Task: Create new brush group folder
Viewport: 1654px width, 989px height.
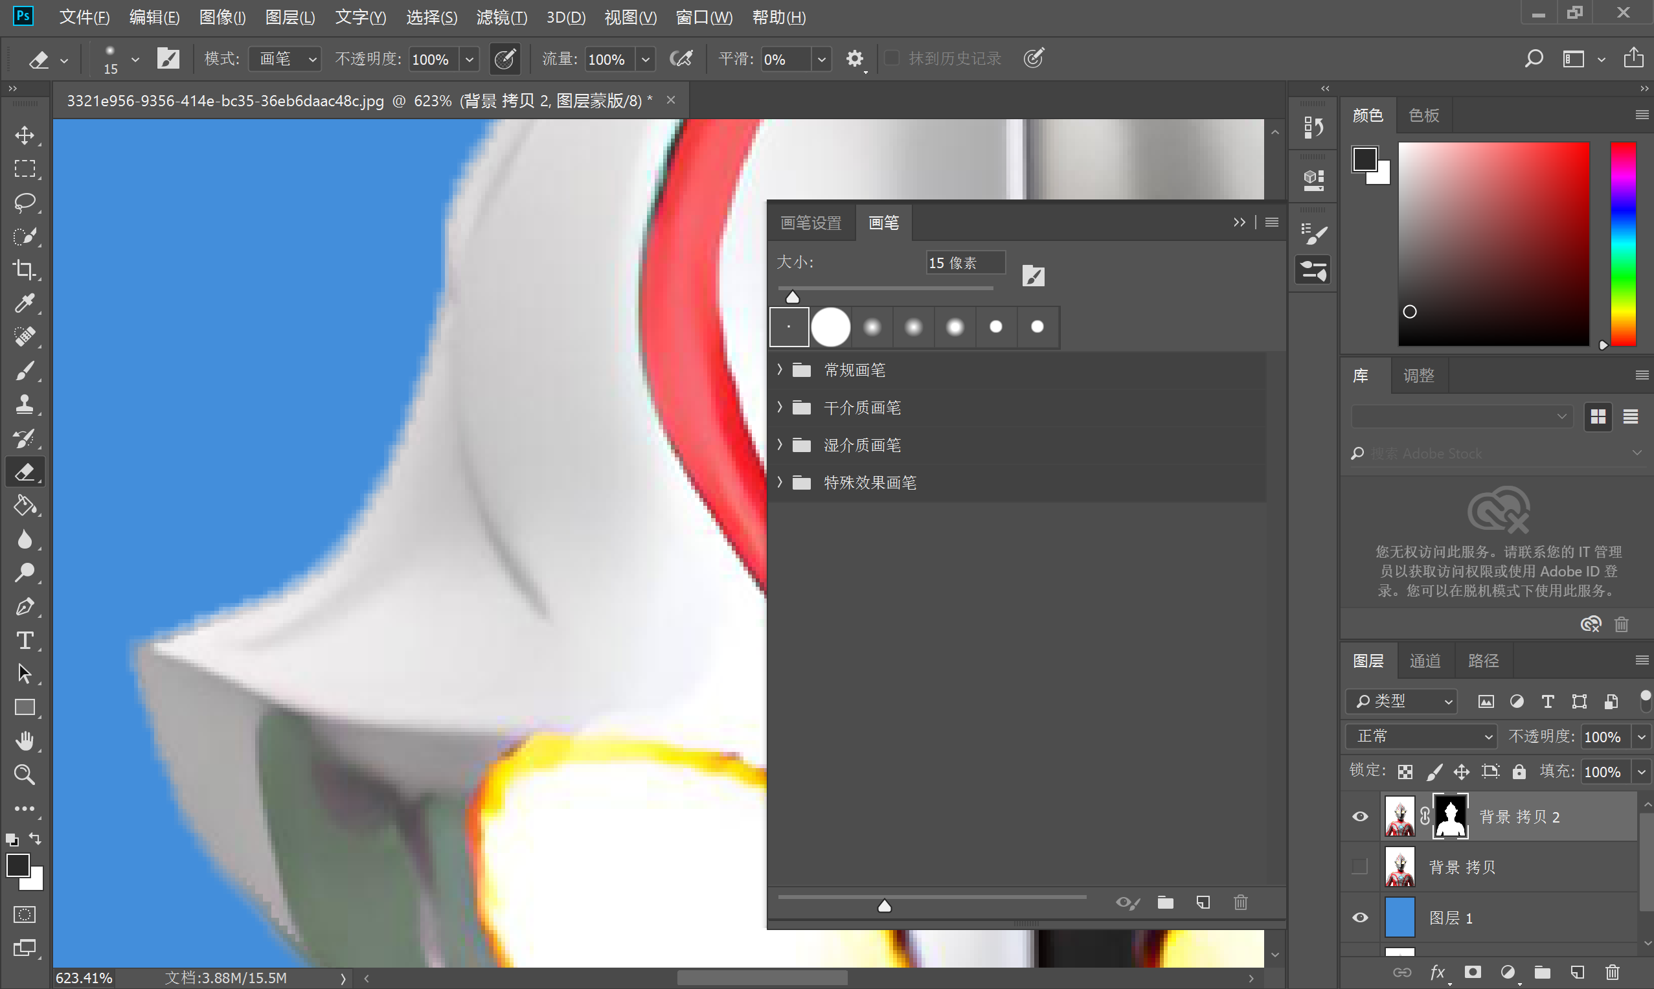Action: 1165,902
